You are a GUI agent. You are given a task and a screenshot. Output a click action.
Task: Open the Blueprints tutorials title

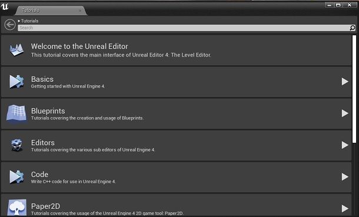coord(48,111)
